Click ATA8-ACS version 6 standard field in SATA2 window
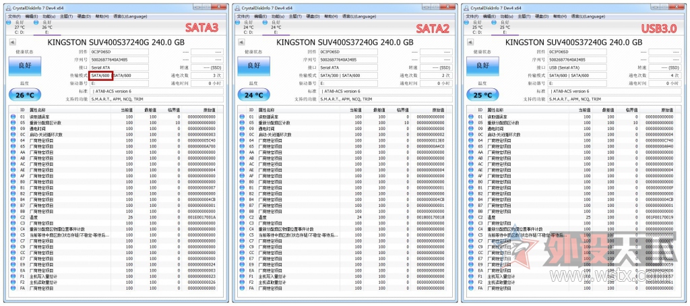This screenshot has height=306, width=690. pos(385,91)
